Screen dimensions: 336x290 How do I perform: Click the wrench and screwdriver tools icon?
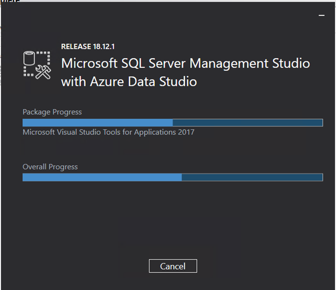click(x=43, y=72)
